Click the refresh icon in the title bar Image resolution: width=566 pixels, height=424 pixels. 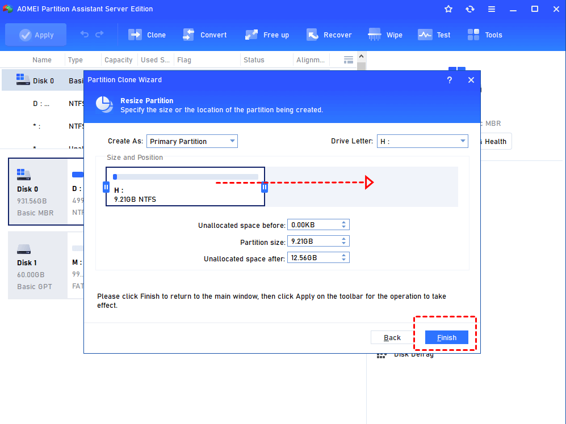pyautogui.click(x=470, y=9)
